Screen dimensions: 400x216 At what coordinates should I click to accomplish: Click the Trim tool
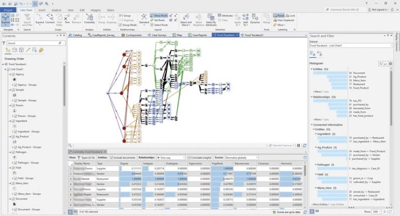click(x=67, y=20)
